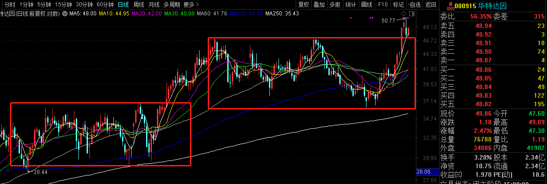The image size is (547, 184).
Task: Select the 日线 daily chart tab
Action: (x=123, y=5)
